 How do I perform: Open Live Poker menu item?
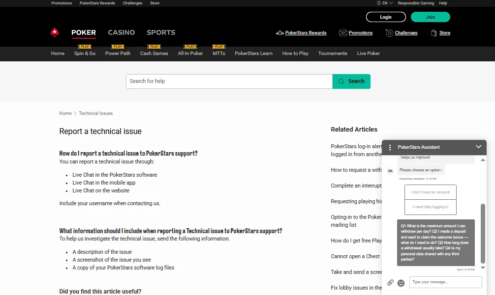click(x=368, y=53)
